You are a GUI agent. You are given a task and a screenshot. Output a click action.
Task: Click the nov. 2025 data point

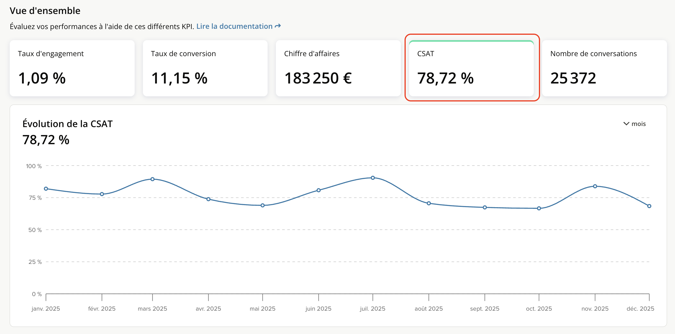[x=595, y=186]
